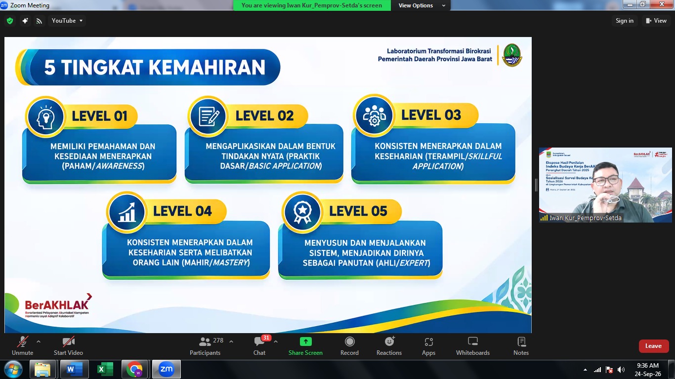Expand audio options arrow beside Unmute
The height and width of the screenshot is (379, 675).
point(39,341)
